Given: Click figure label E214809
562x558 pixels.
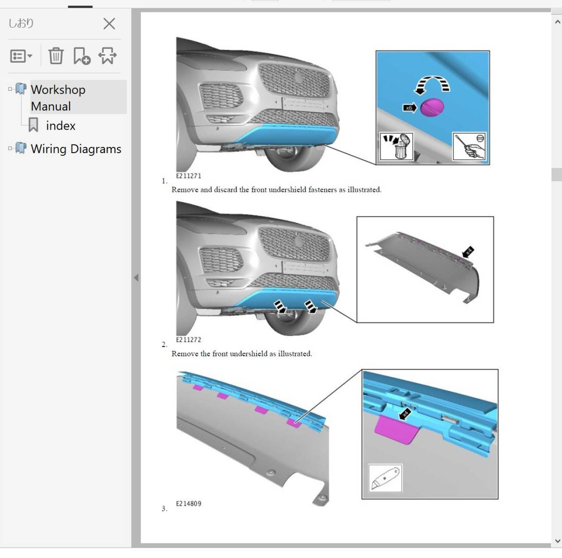Looking at the screenshot, I should [x=189, y=504].
